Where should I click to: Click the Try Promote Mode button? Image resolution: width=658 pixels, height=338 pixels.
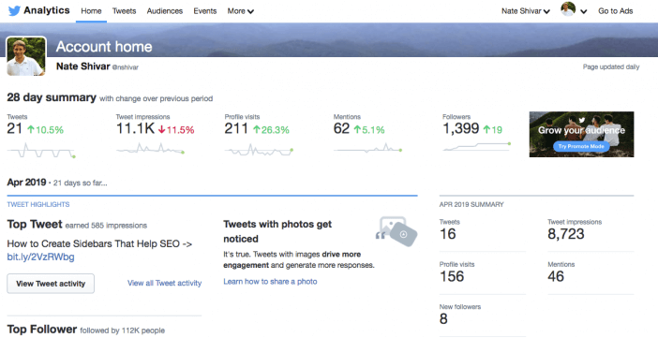[581, 146]
